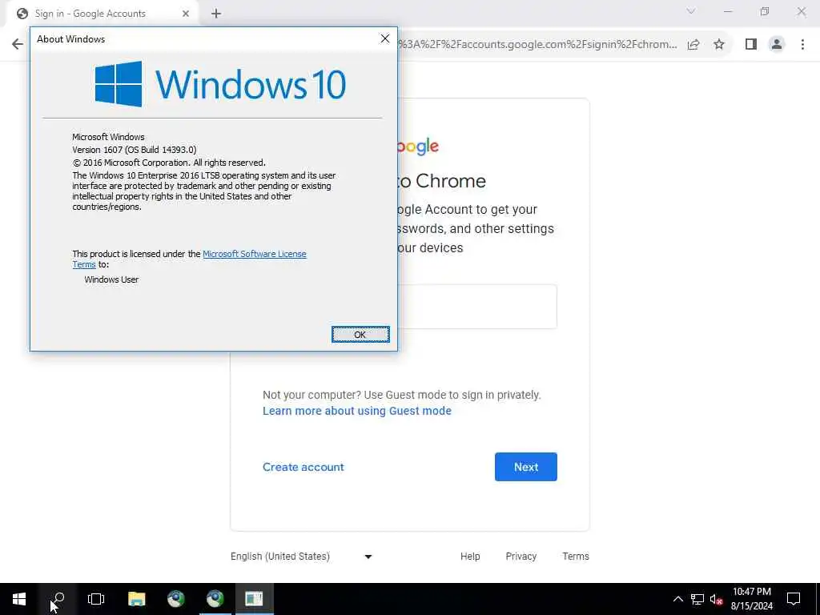This screenshot has width=820, height=615.
Task: Open taskbar search magnifier
Action: [58, 599]
